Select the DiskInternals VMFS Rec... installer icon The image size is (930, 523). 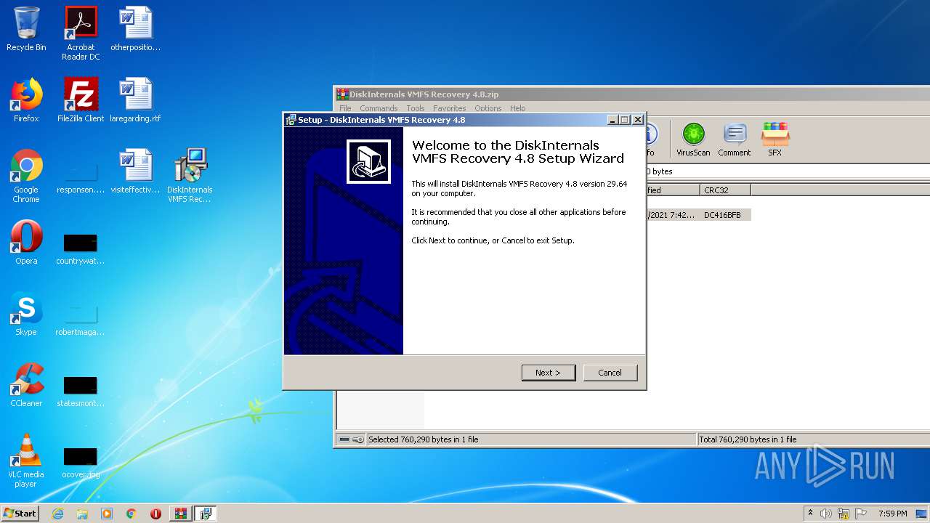(x=190, y=176)
